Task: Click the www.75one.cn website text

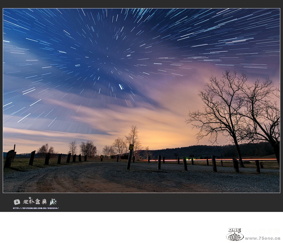Action: point(262,238)
